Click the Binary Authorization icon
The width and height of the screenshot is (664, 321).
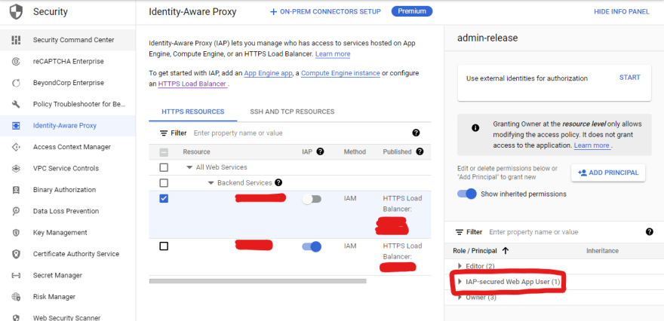tap(16, 190)
